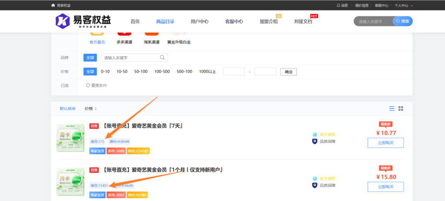Click 立即购买 for the 1个月 membership
This screenshot has width=445, height=201.
[x=386, y=187]
